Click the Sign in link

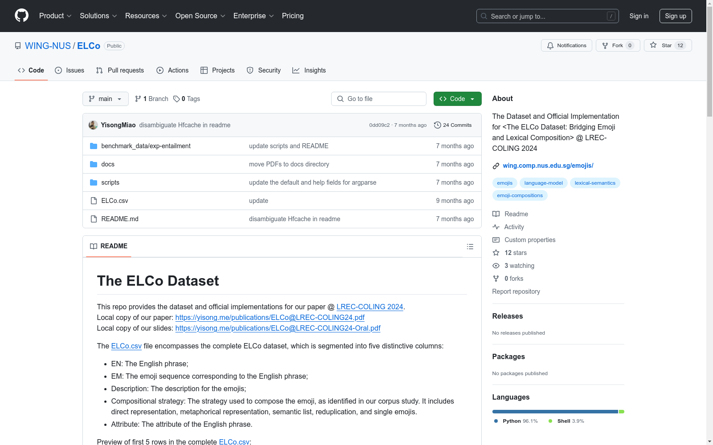point(639,16)
